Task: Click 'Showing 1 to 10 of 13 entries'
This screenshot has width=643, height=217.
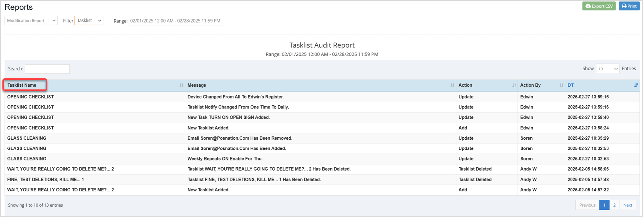Action: click(x=36, y=205)
